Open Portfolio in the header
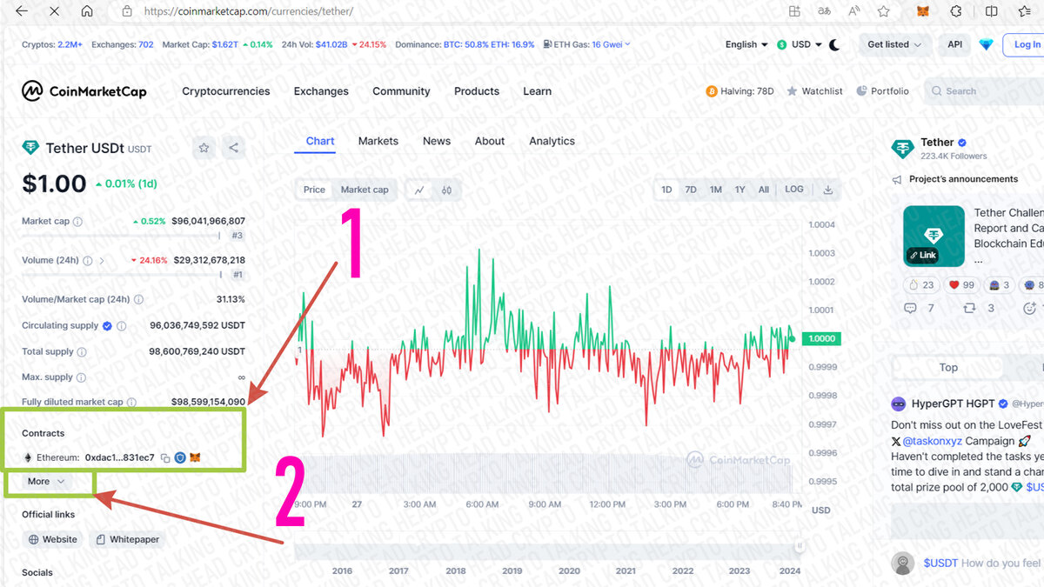The height and width of the screenshot is (587, 1044). tap(882, 91)
